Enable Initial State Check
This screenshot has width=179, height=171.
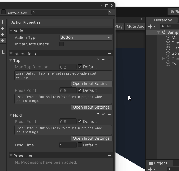point(61,44)
